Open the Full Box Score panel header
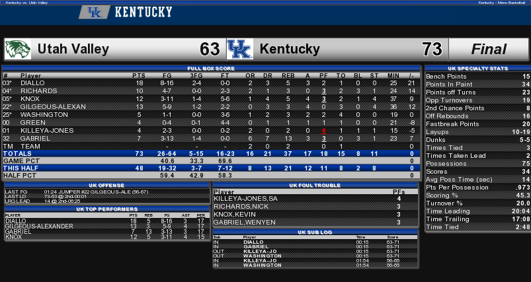This screenshot has width=531, height=282. pos(211,68)
